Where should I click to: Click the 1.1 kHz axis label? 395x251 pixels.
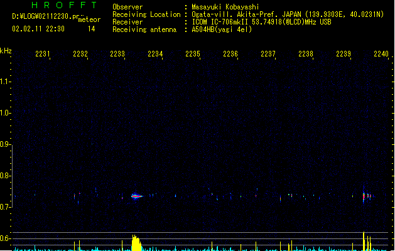click(x=5, y=82)
